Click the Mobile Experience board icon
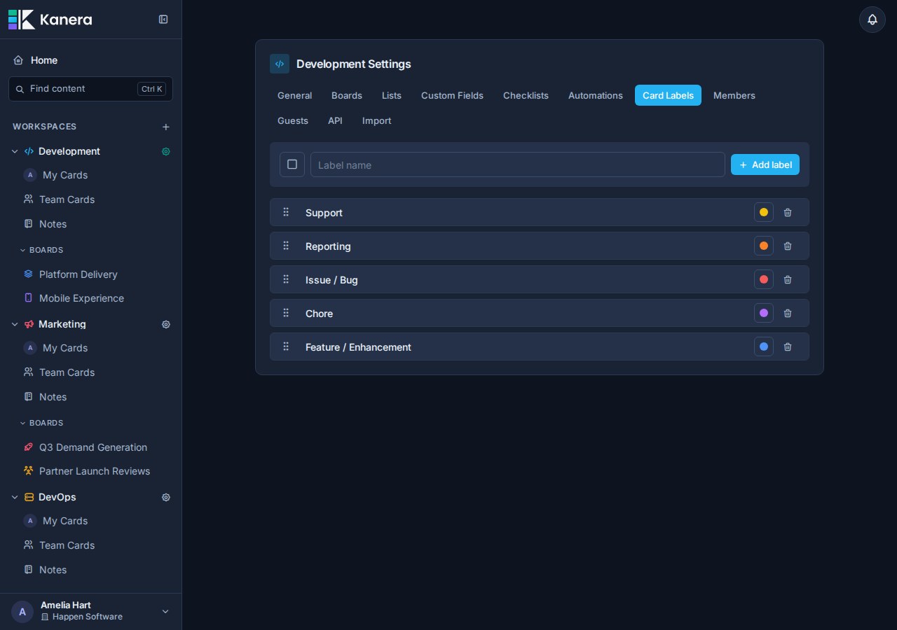Image resolution: width=897 pixels, height=630 pixels. [28, 298]
